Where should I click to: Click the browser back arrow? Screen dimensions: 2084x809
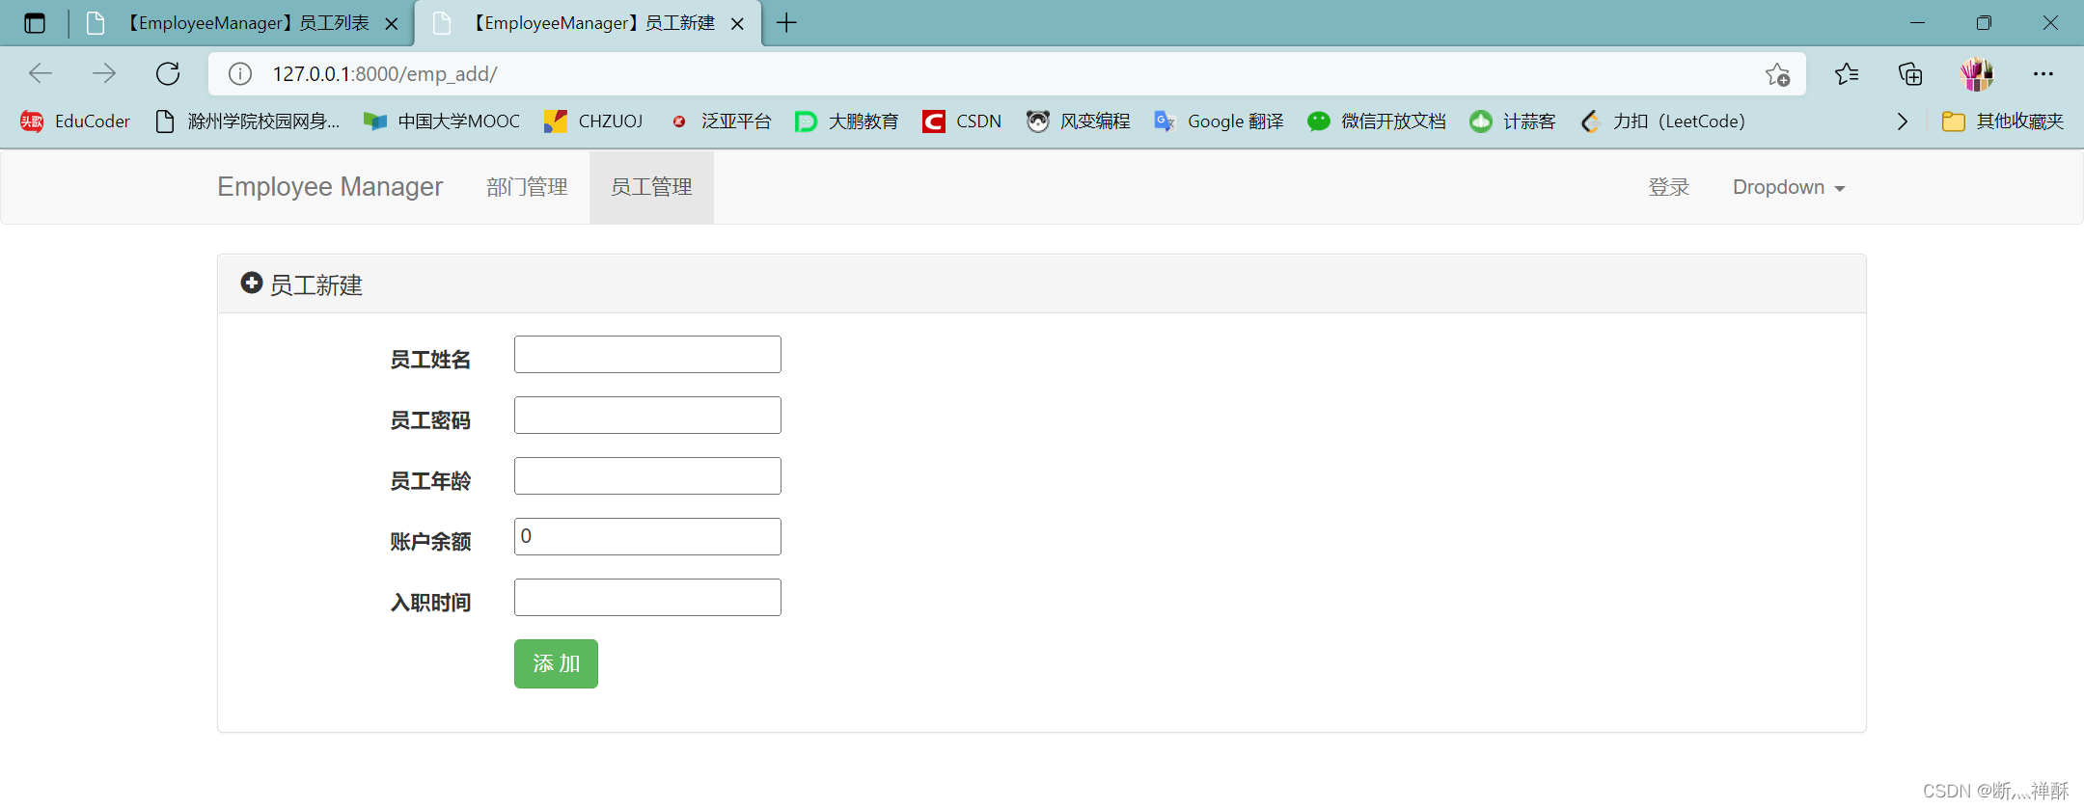pyautogui.click(x=41, y=73)
